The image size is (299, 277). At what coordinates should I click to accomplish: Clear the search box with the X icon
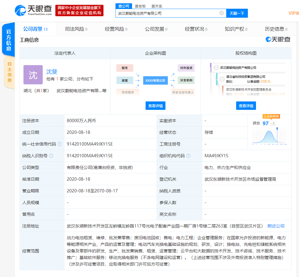click(x=221, y=13)
